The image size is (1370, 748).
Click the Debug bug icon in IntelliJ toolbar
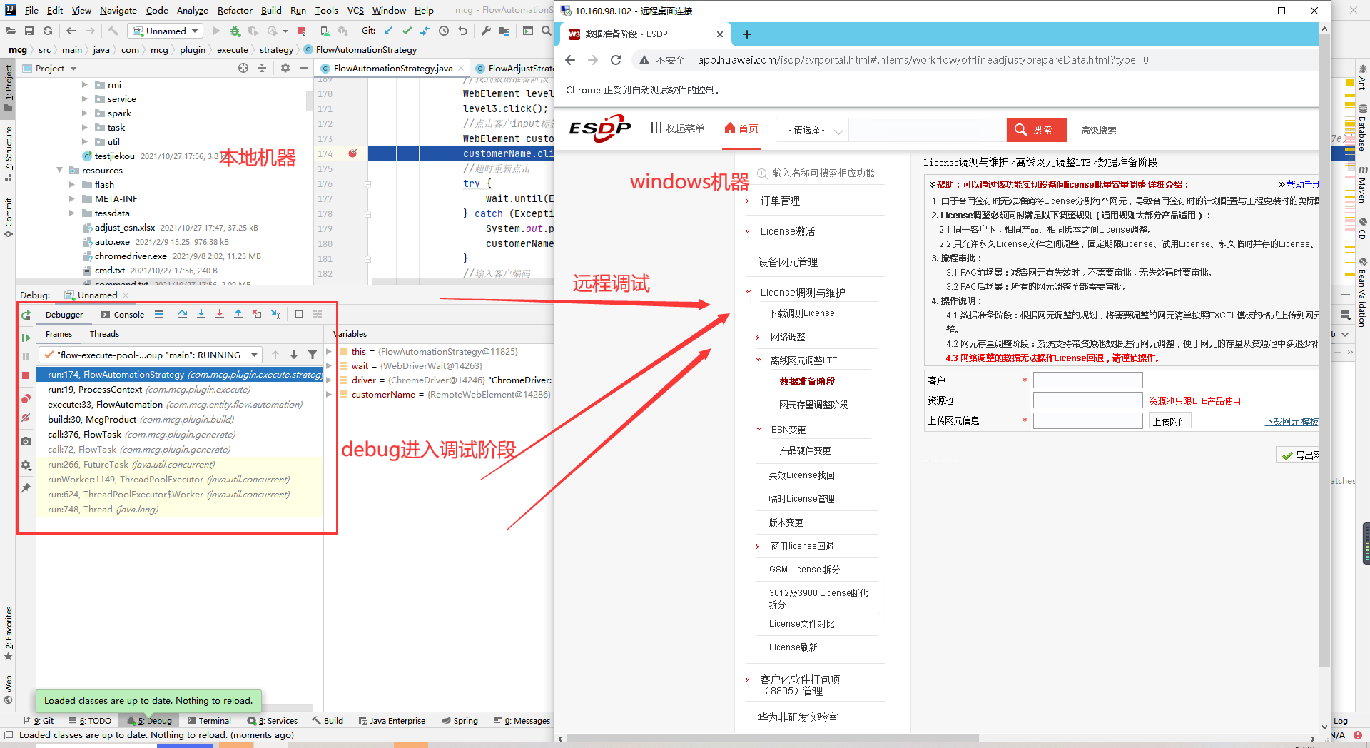tap(235, 31)
